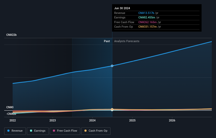Click the 2026 x-axis label
This screenshot has width=216, height=138.
[x=172, y=120]
